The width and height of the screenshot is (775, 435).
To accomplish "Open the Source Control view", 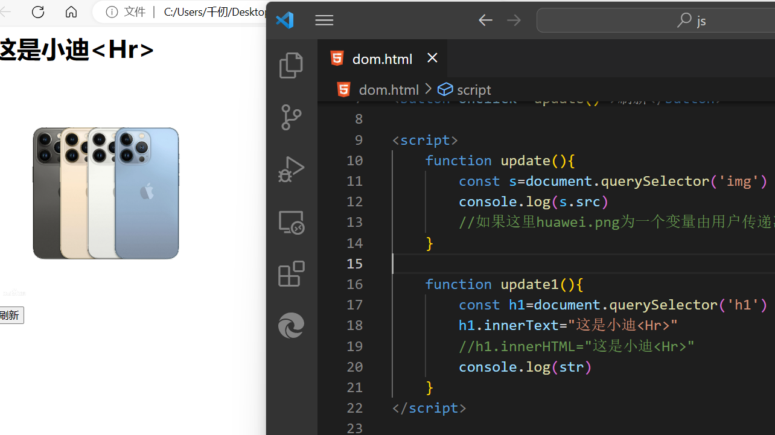I will pyautogui.click(x=291, y=117).
